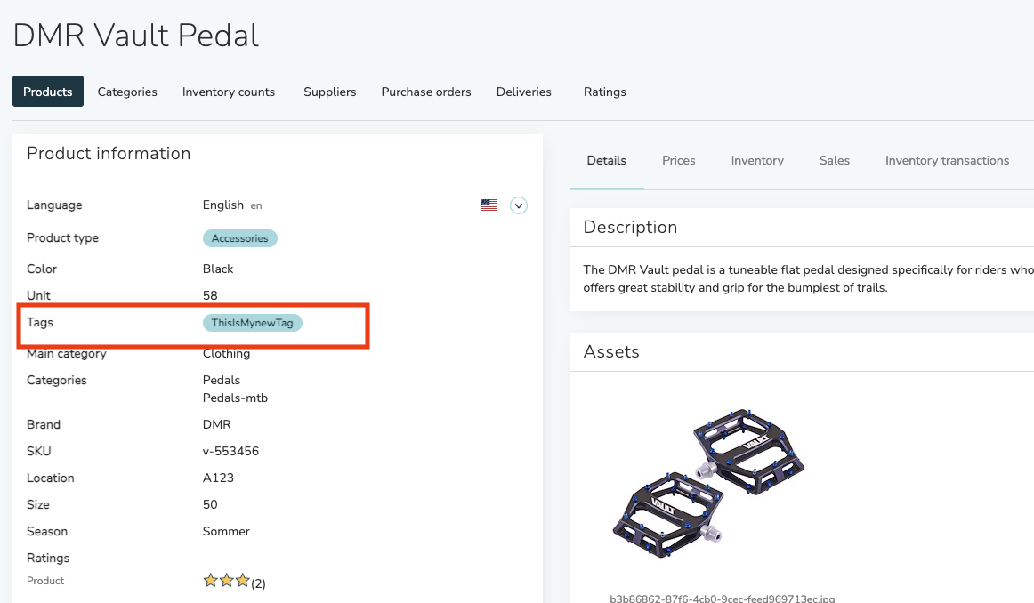The width and height of the screenshot is (1034, 603).
Task: Click the rating count (2)
Action: click(x=258, y=583)
